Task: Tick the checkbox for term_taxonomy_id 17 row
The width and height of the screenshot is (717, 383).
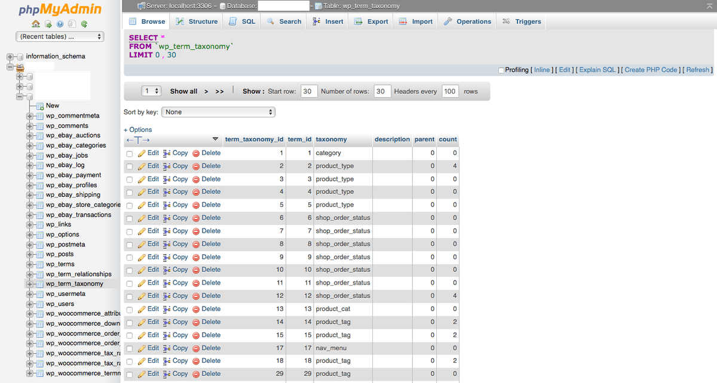Action: coord(130,349)
